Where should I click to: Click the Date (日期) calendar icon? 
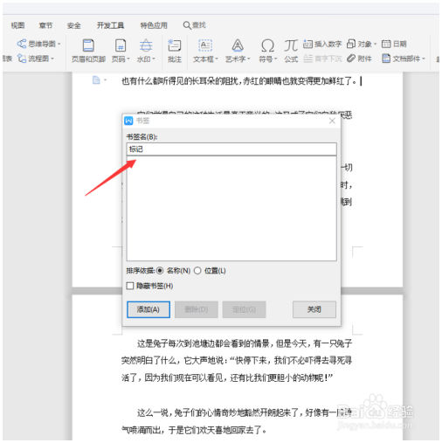coord(386,44)
